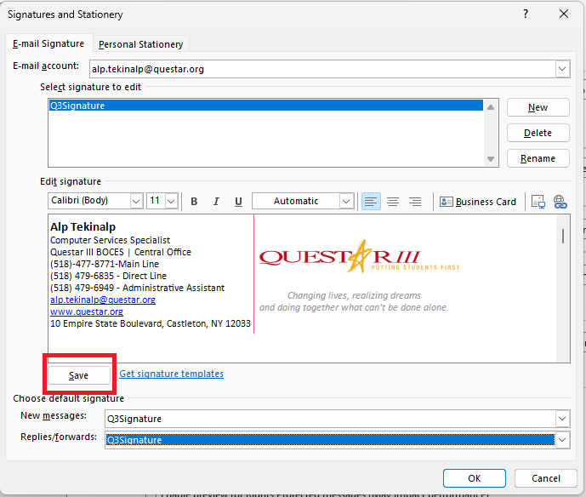Insert a Business Card
This screenshot has width=586, height=497.
coord(478,202)
